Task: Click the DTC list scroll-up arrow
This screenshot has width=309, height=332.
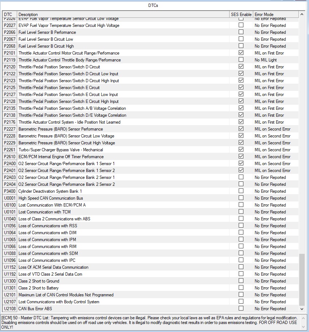Action: click(x=302, y=15)
